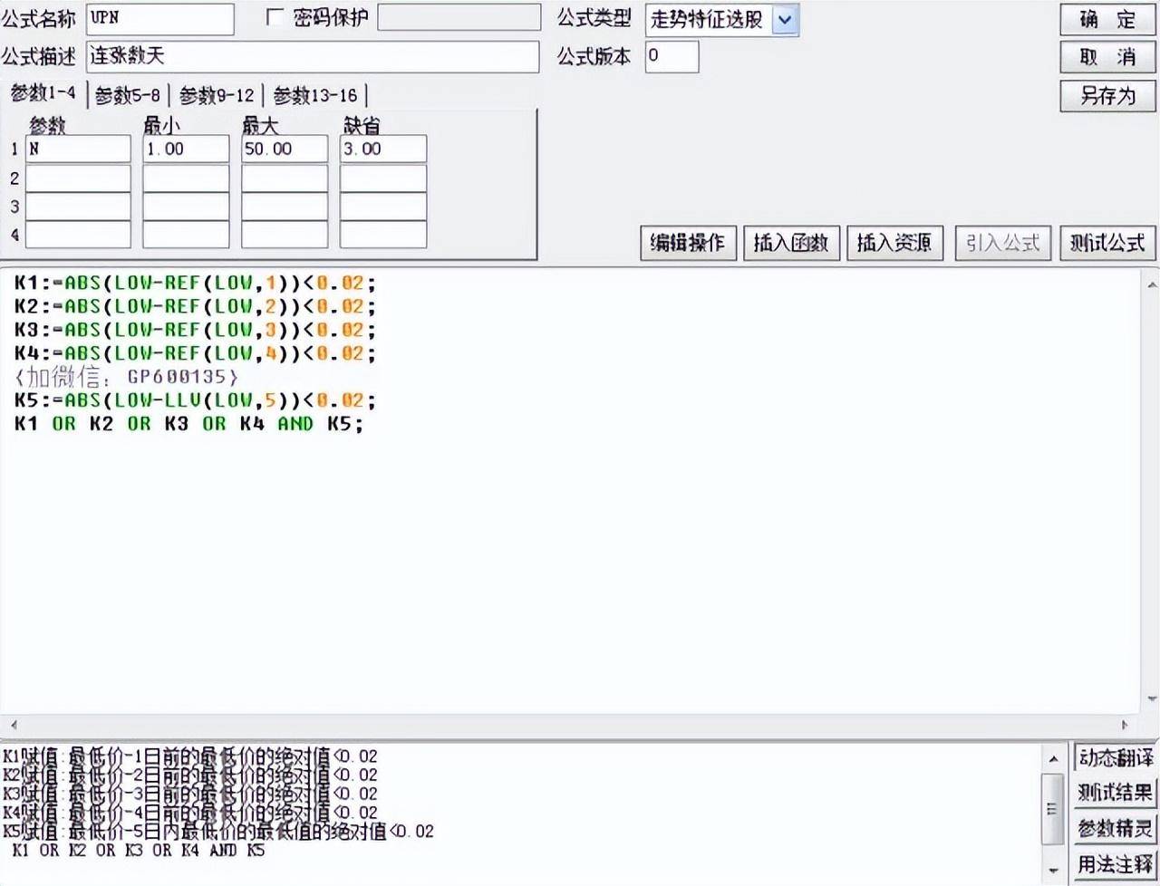Click the row 3 最大 field
This screenshot has height=886, width=1160.
285,206
